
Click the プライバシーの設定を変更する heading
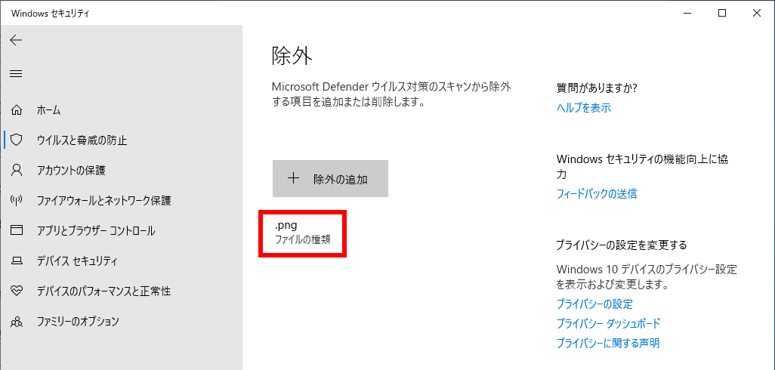tap(622, 245)
